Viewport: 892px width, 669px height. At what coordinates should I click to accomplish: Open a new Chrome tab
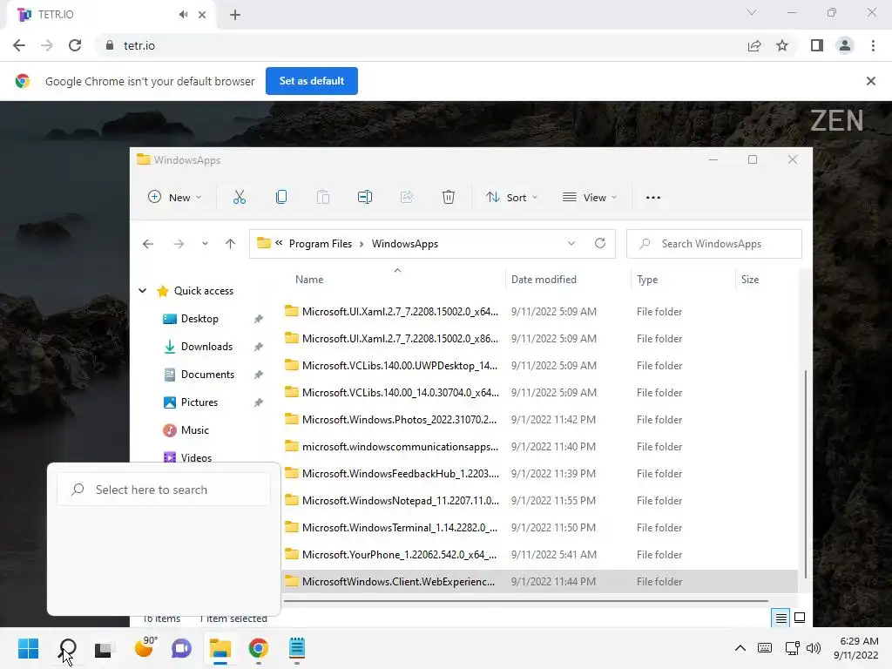(235, 15)
